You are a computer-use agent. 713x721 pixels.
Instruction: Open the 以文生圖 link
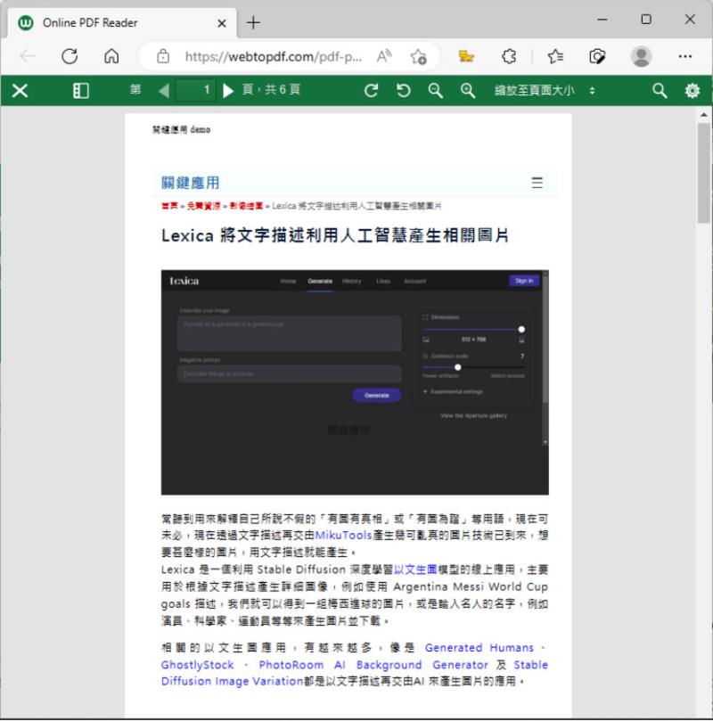tap(415, 569)
